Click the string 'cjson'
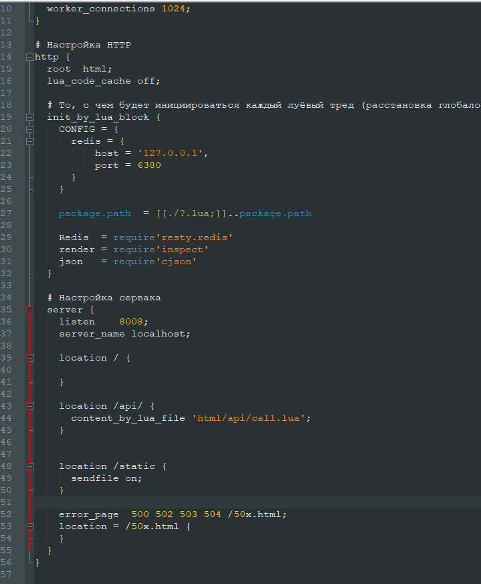Screen dimensions: 481x584 [176, 262]
